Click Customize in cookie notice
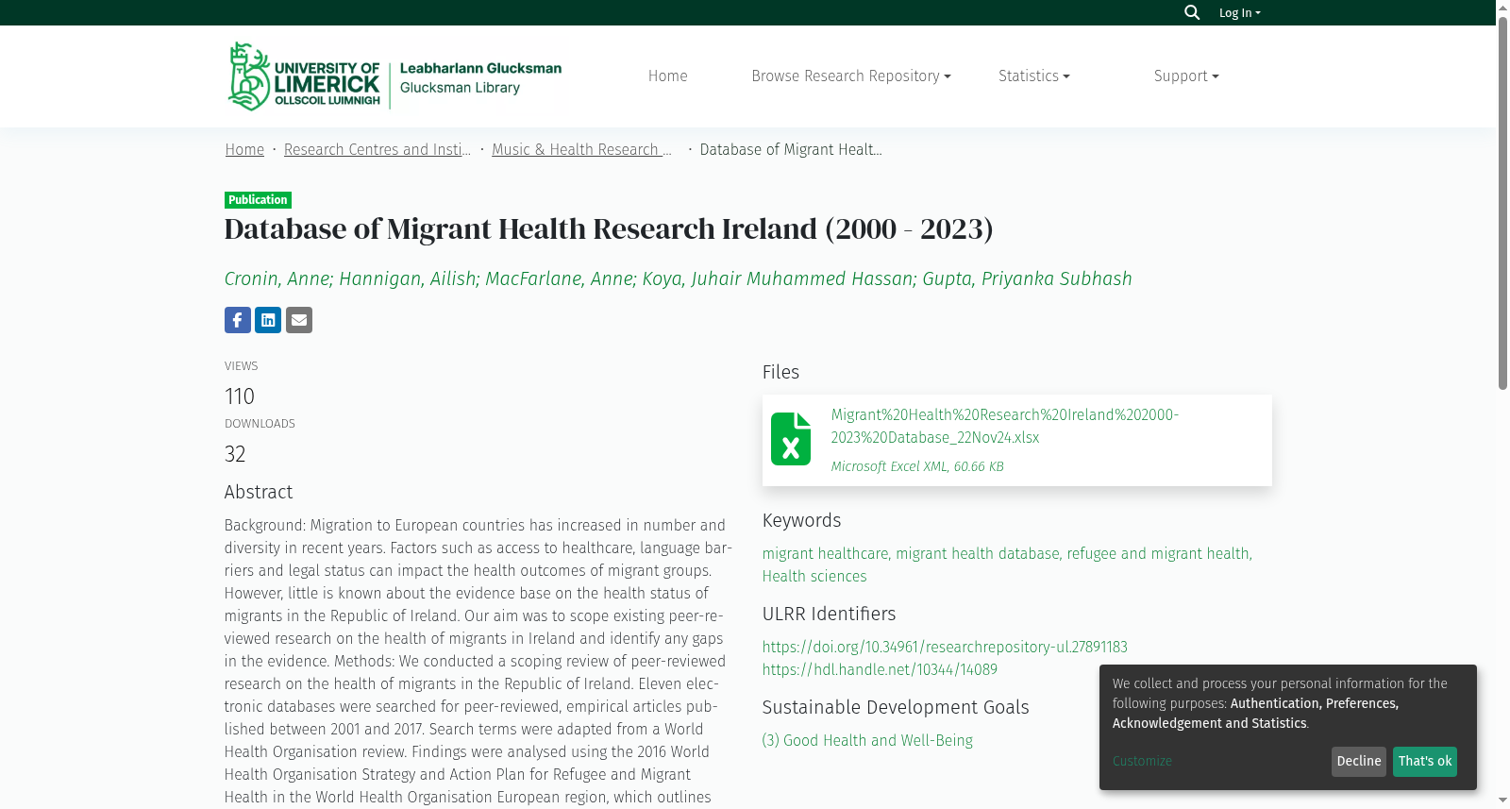Screen dimensions: 1510x809 (1142, 761)
